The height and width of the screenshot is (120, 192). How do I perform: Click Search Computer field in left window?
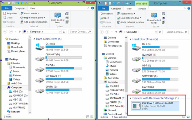click(80, 32)
